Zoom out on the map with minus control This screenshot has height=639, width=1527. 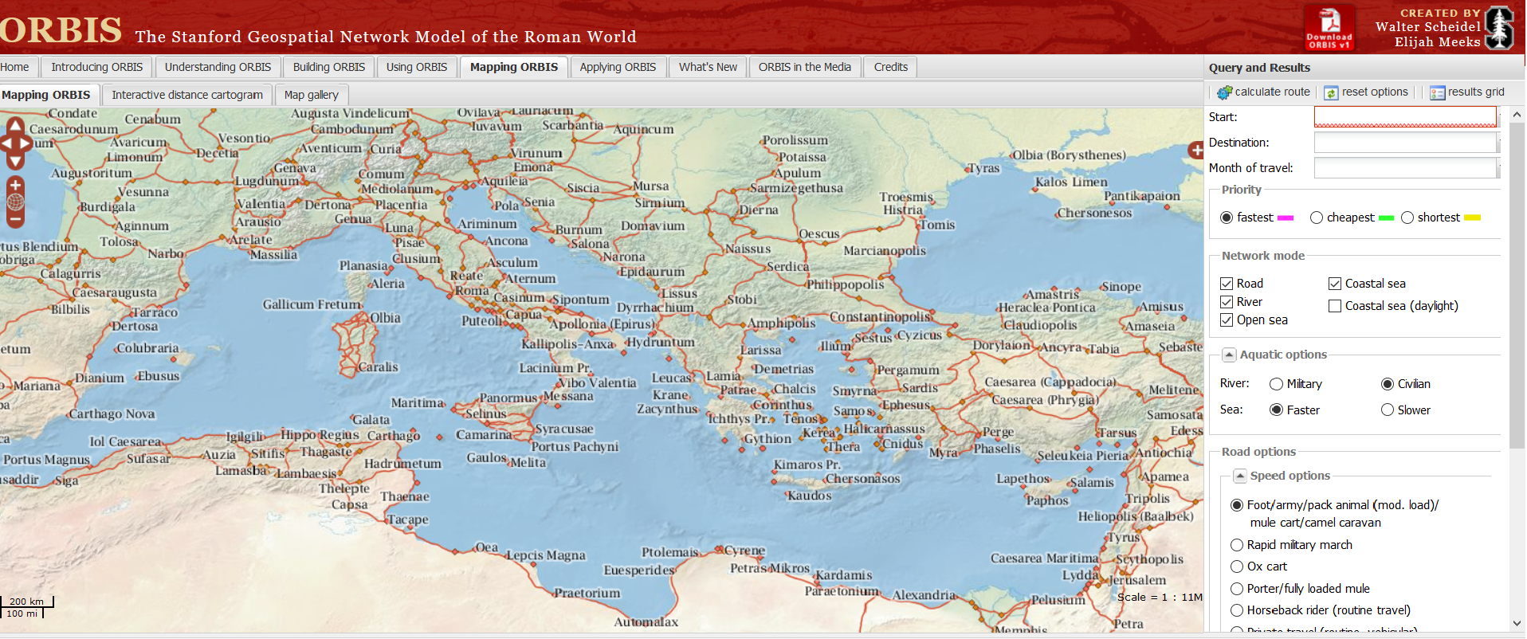point(15,218)
